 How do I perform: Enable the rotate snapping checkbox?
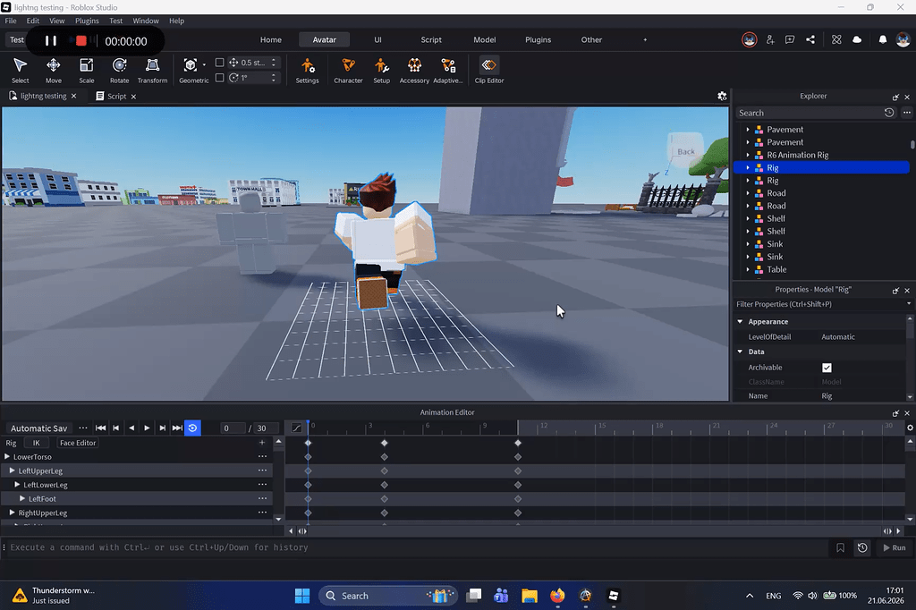click(x=220, y=77)
